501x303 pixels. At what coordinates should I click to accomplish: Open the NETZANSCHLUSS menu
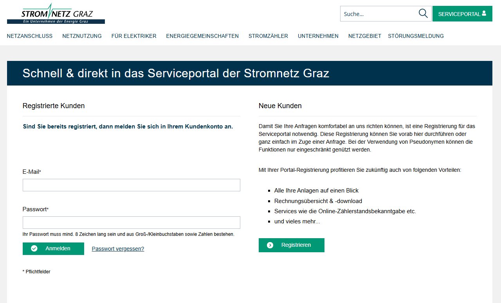pyautogui.click(x=30, y=36)
